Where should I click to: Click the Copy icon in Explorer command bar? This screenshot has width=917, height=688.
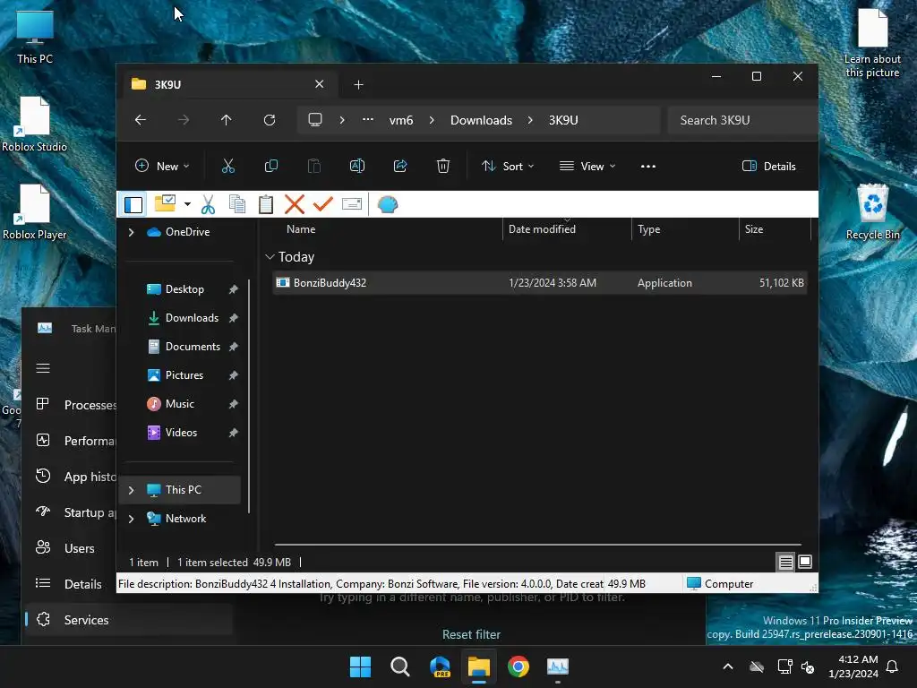tap(270, 166)
